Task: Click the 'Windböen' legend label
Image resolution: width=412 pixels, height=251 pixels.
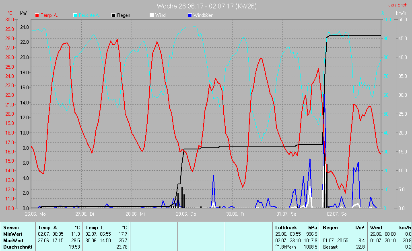Action: coord(203,16)
